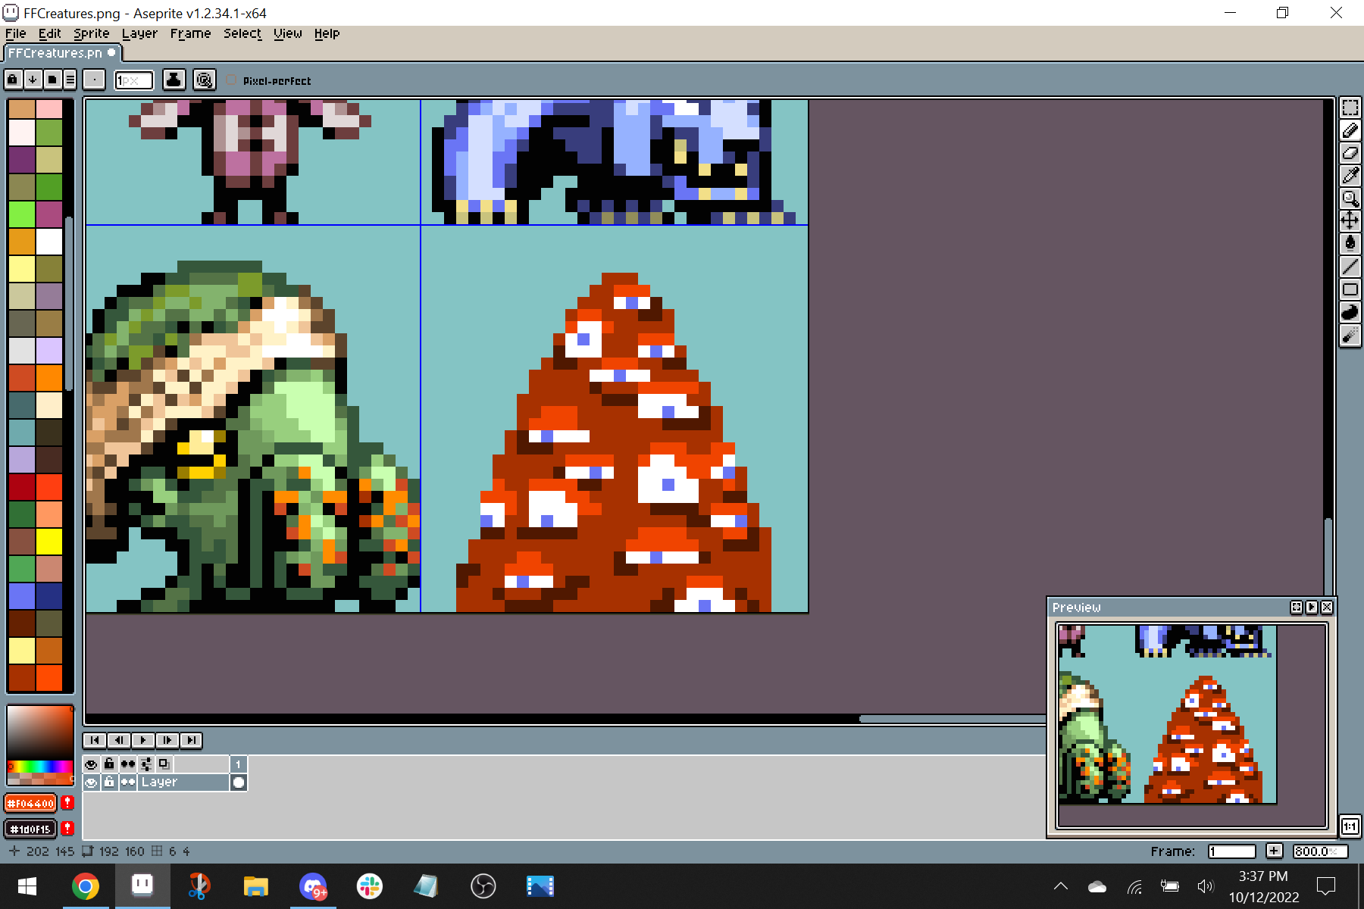Add foreground color to palette warning

coord(67,803)
